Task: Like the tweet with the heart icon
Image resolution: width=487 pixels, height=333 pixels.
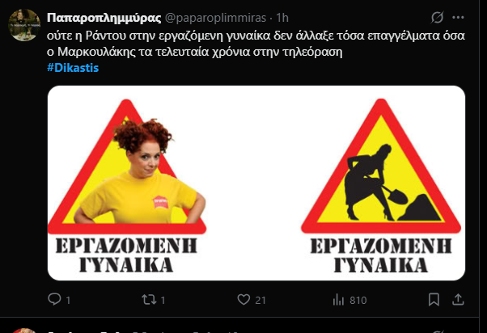Action: coord(243,300)
